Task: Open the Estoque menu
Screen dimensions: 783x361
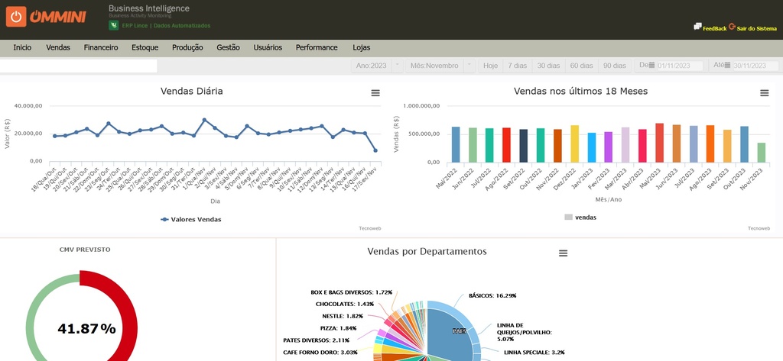Action: coord(145,48)
